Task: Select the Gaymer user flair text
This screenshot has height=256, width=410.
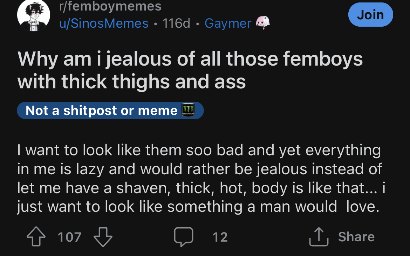Action: click(228, 23)
